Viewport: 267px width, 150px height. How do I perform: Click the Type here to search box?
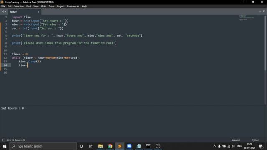[43, 146]
